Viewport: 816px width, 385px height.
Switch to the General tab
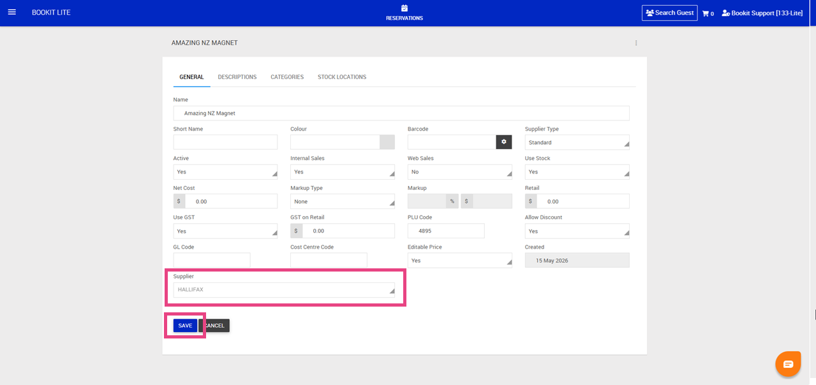coord(191,77)
